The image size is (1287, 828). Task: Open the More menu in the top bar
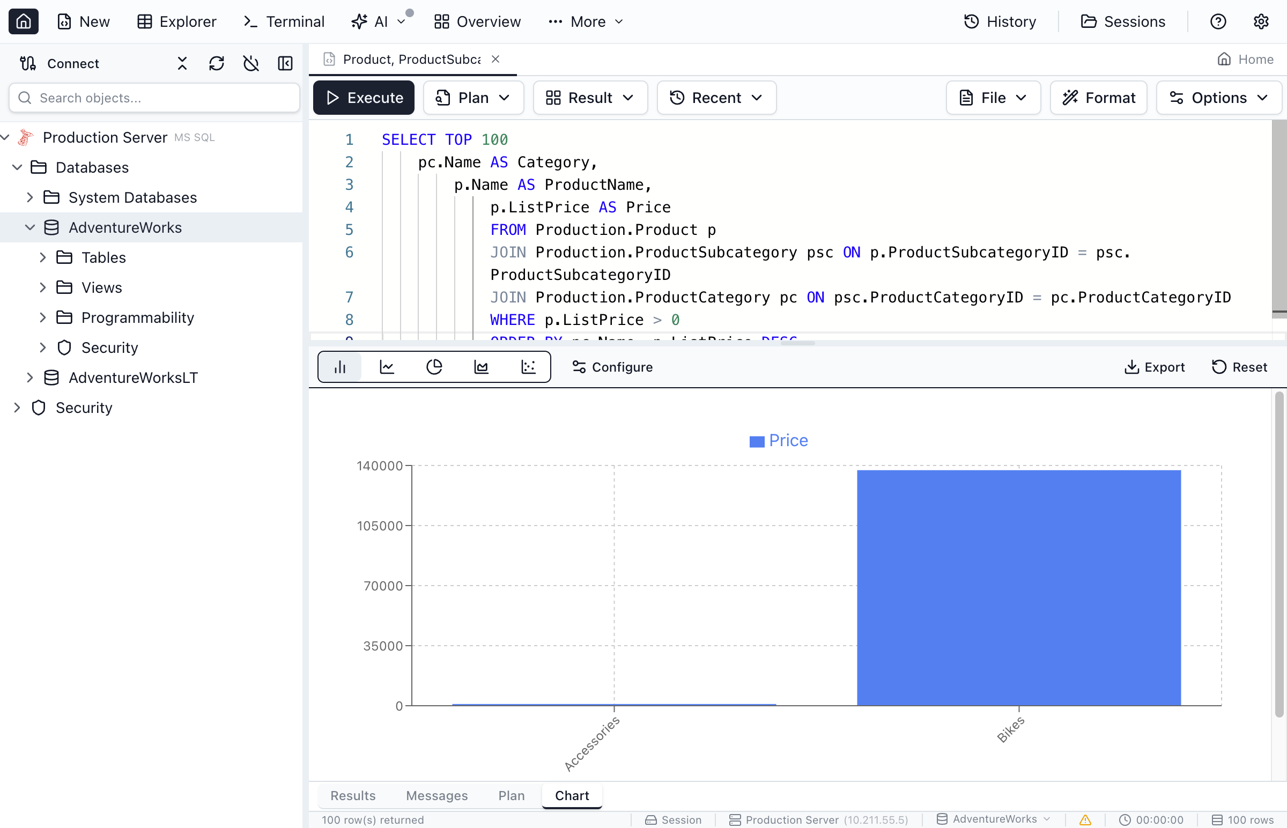(x=586, y=21)
